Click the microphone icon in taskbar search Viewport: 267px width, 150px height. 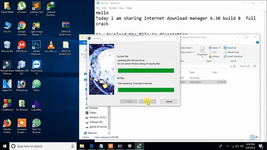point(73,146)
